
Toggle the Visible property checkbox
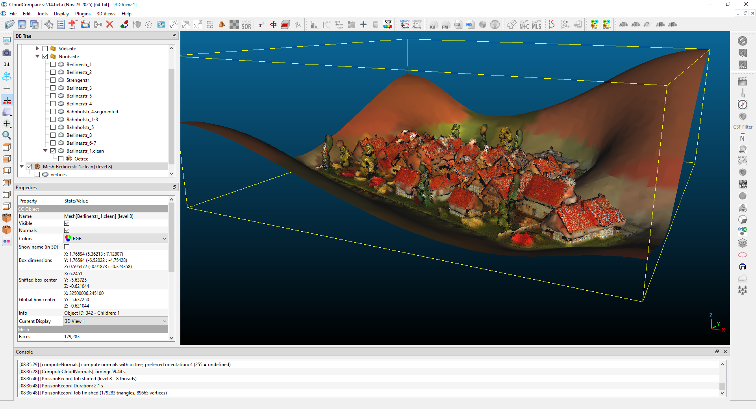[x=67, y=223]
